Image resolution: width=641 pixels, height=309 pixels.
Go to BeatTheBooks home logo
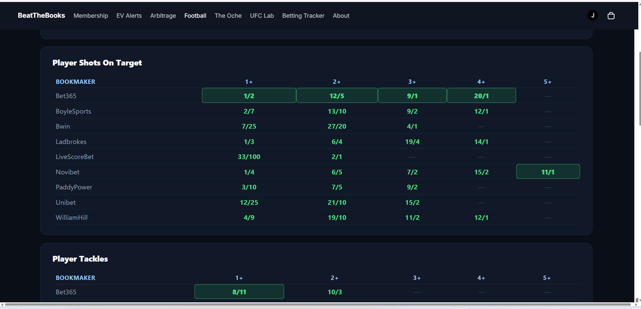[41, 15]
